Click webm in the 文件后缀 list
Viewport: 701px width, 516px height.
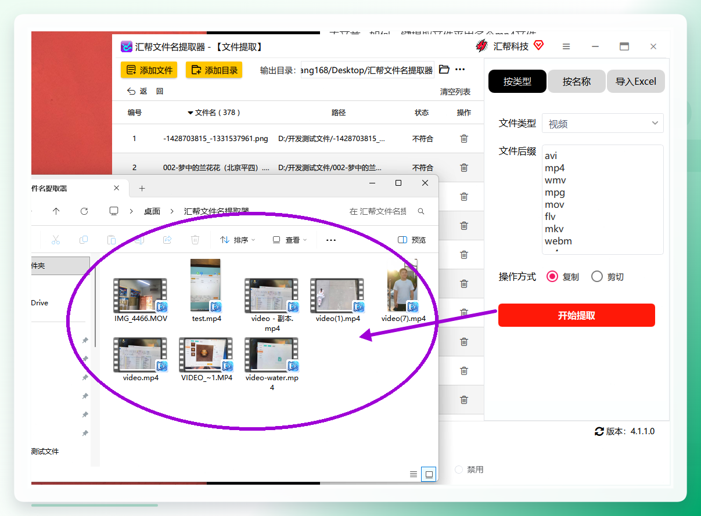click(558, 241)
